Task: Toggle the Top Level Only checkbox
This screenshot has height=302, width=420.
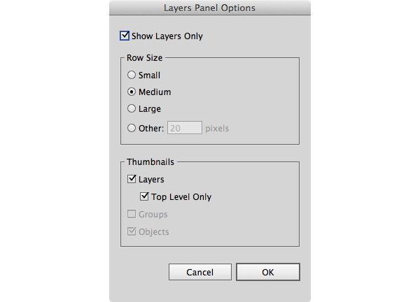Action: point(145,197)
